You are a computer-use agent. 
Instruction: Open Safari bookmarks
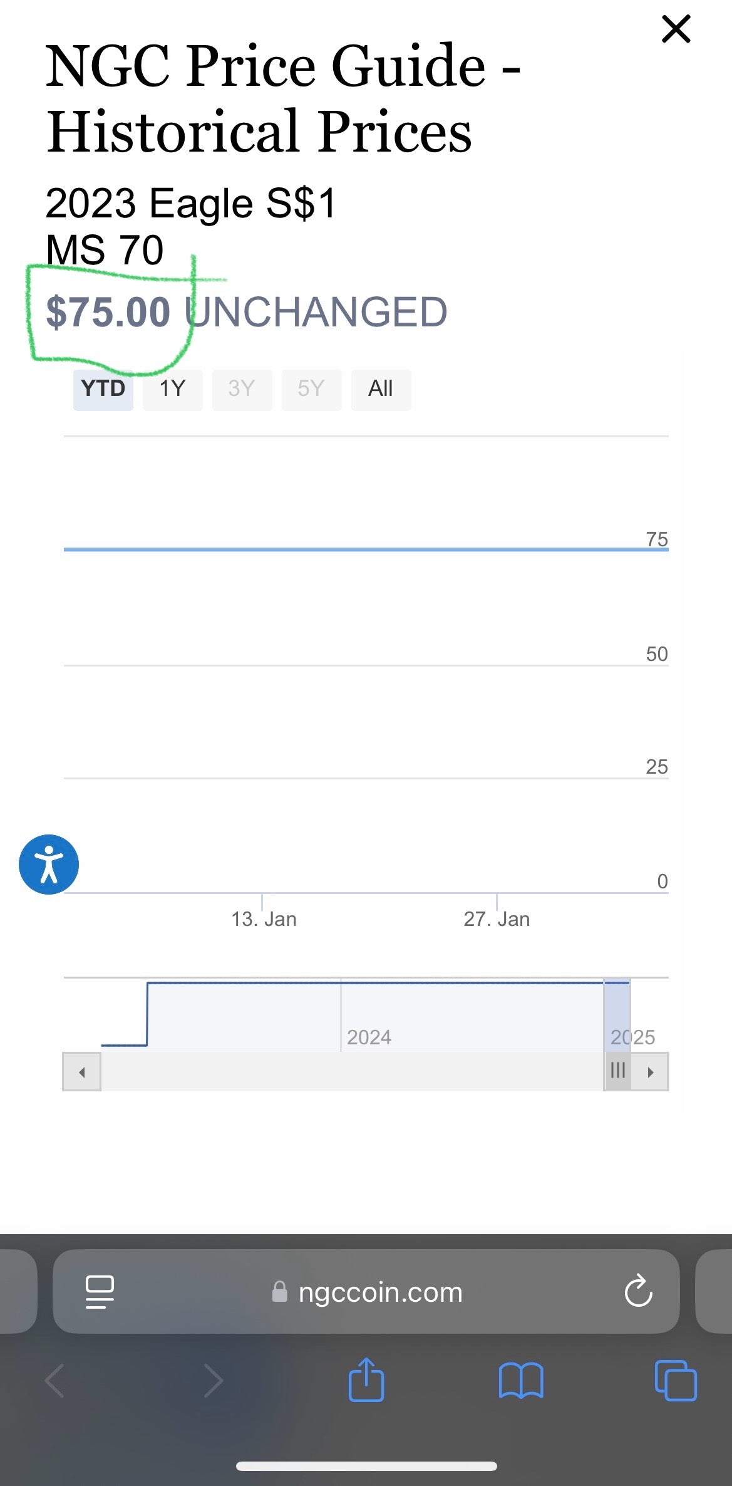point(521,1381)
